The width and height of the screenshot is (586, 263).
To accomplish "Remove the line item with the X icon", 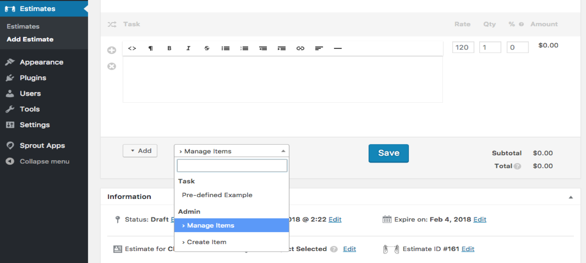I will [112, 66].
